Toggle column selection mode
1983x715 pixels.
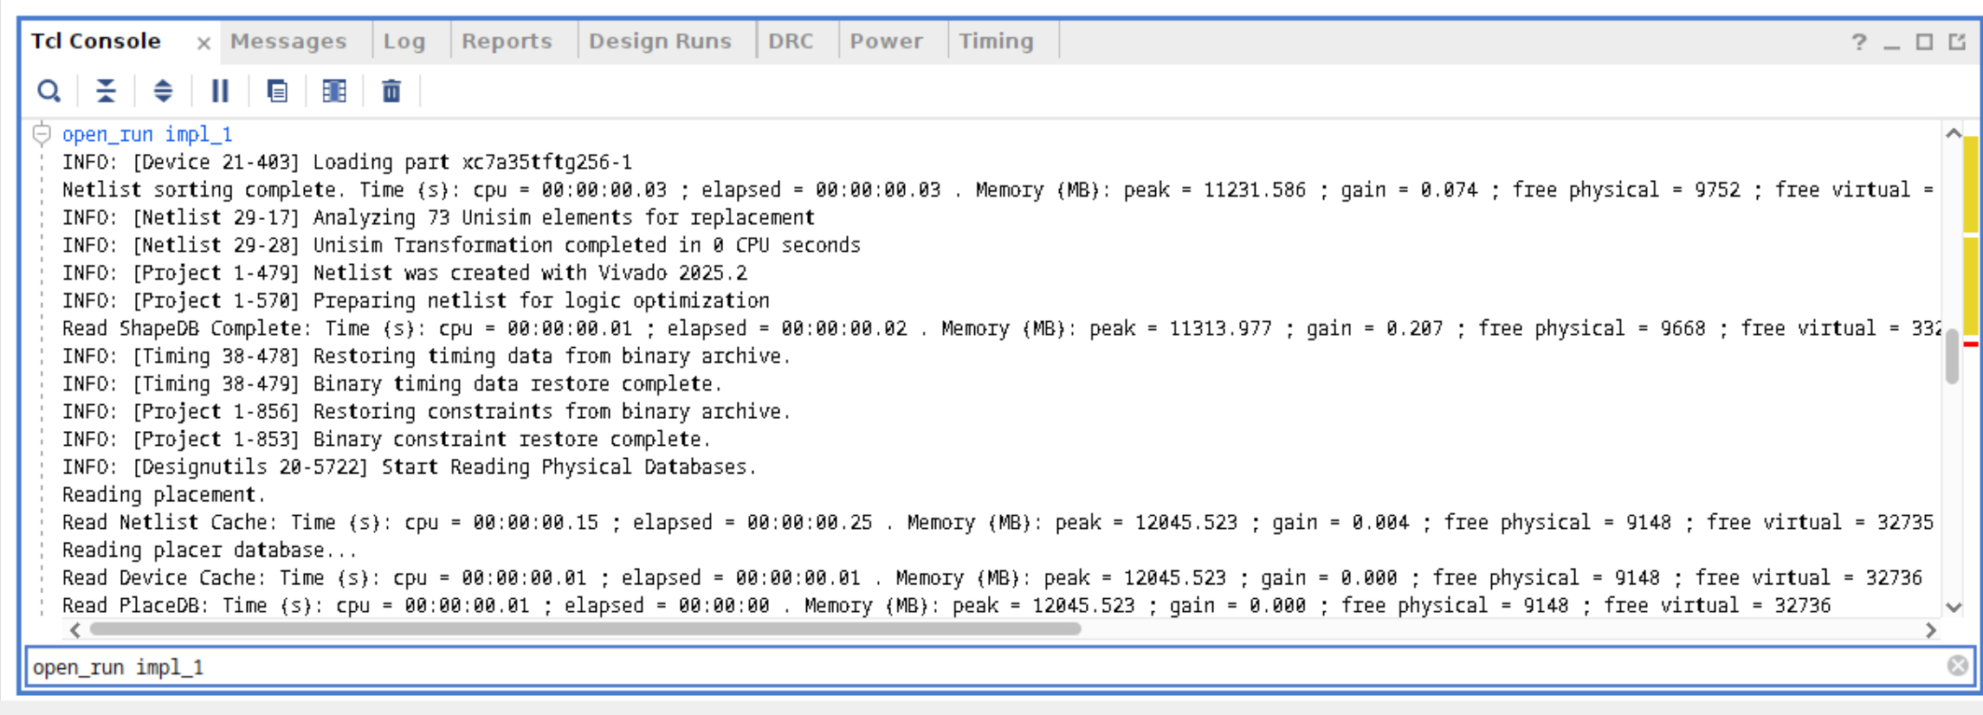point(334,91)
